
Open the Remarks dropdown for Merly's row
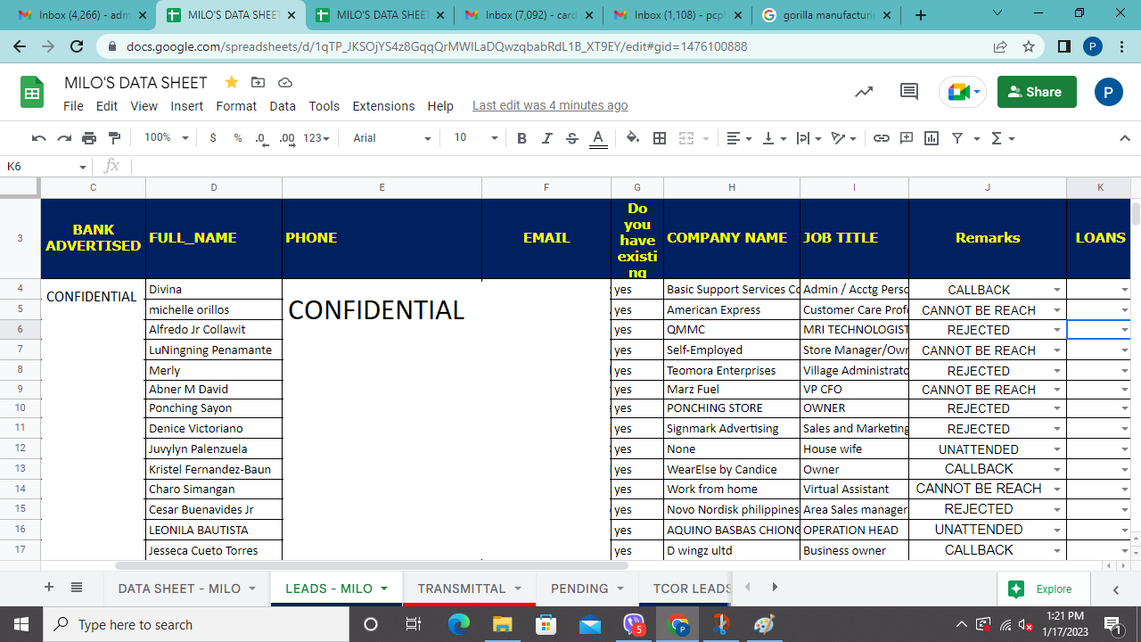1057,370
